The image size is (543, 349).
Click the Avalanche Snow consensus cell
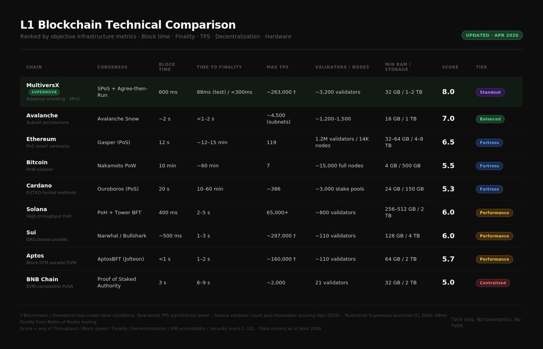pyautogui.click(x=118, y=119)
